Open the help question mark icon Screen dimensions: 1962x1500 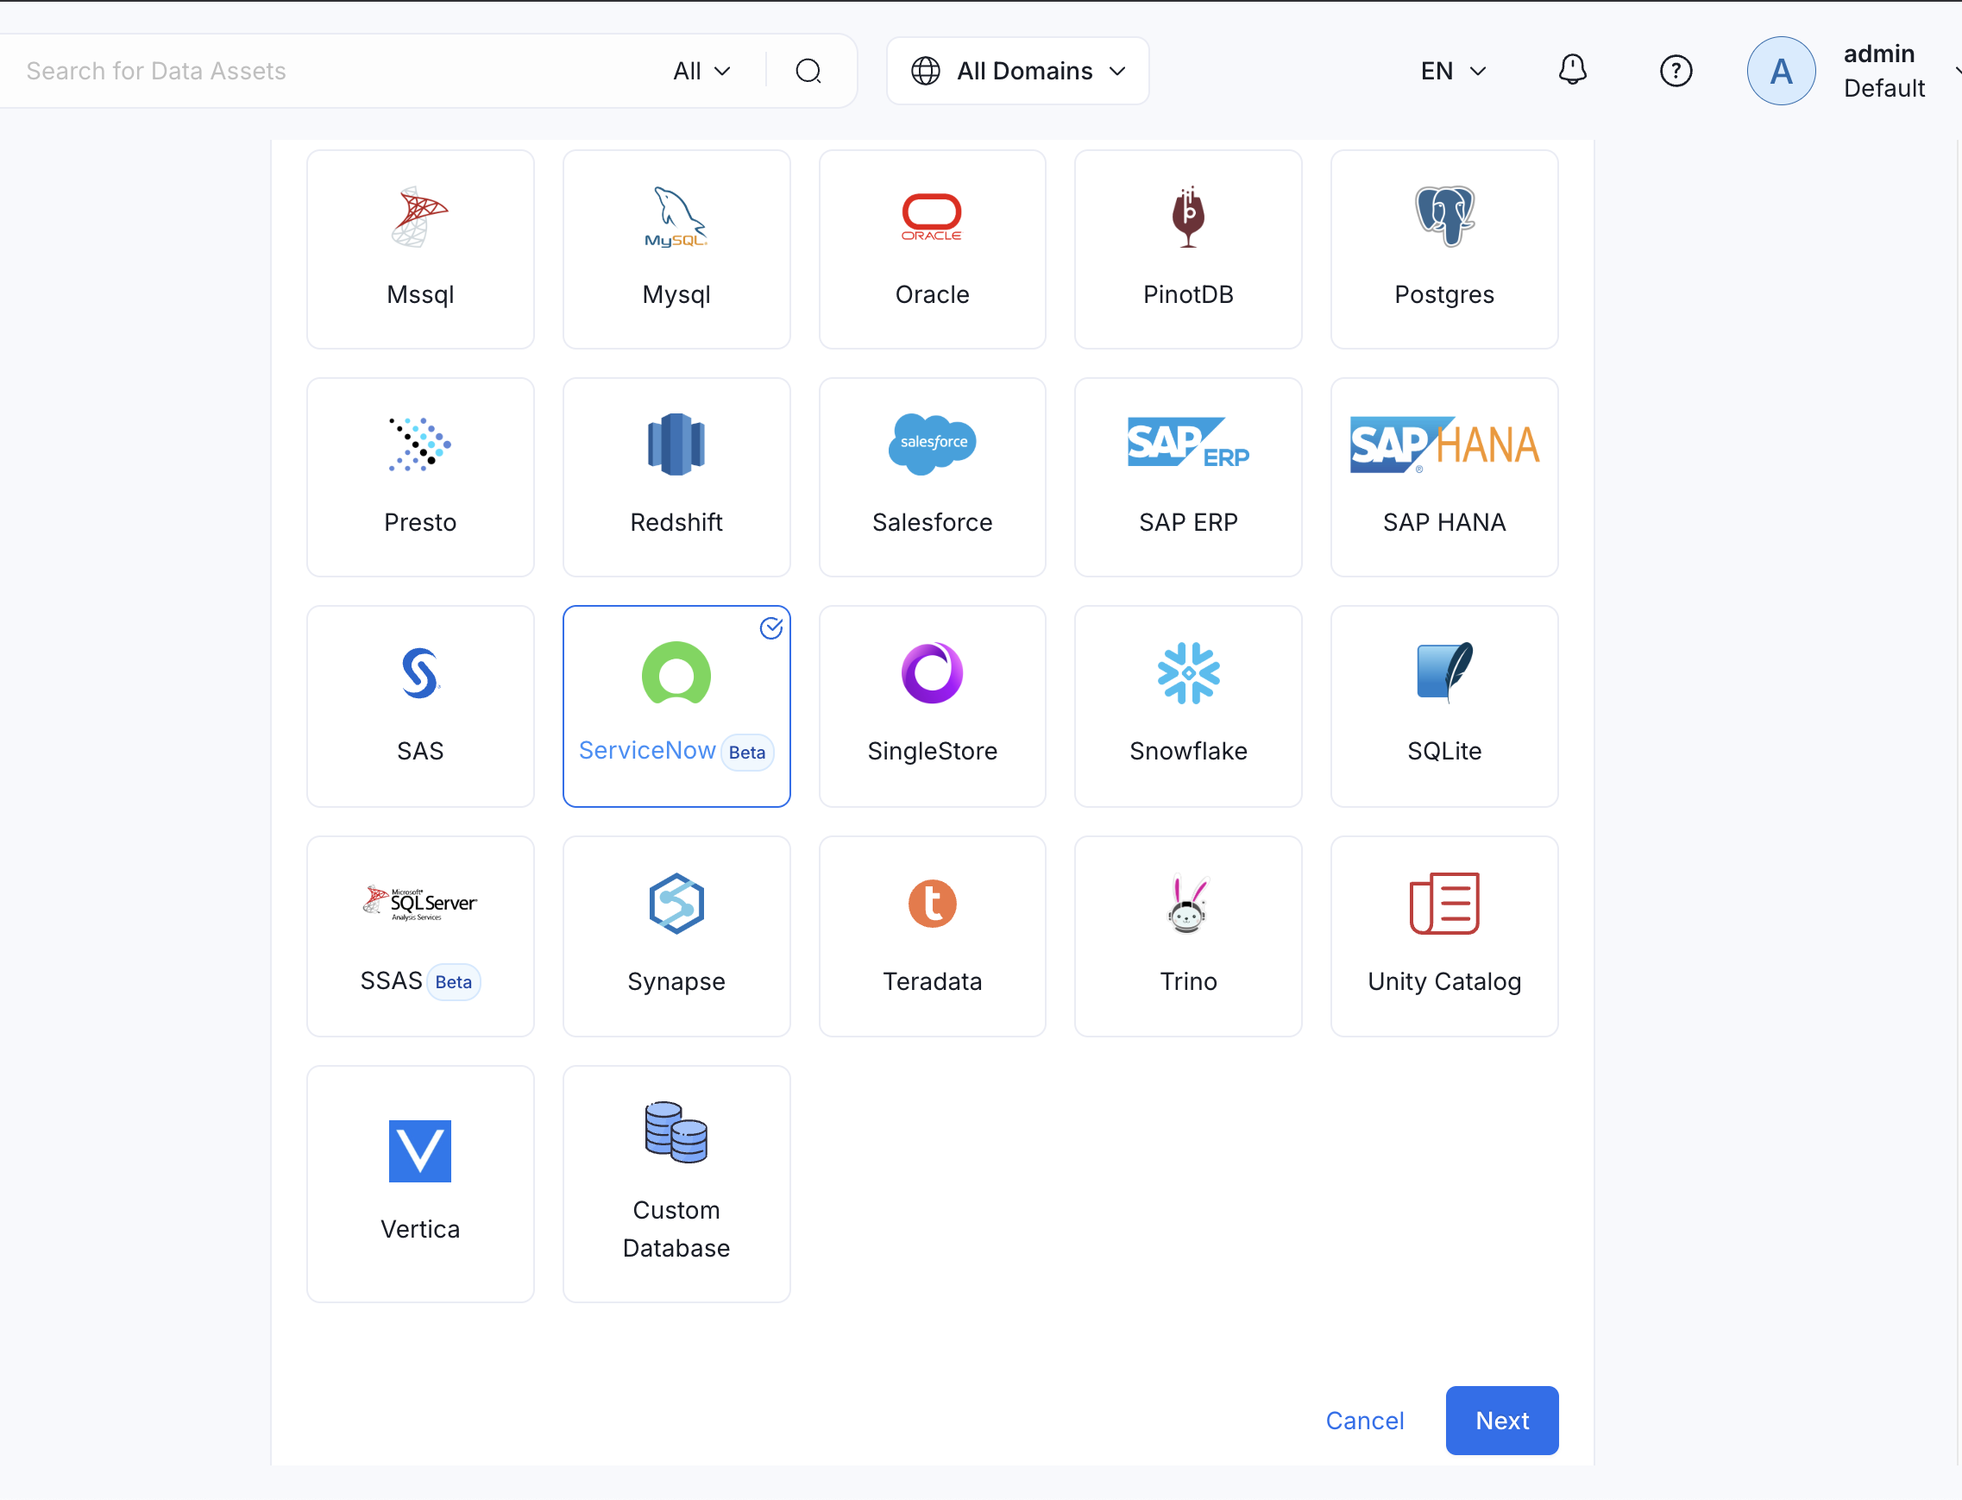(1675, 71)
